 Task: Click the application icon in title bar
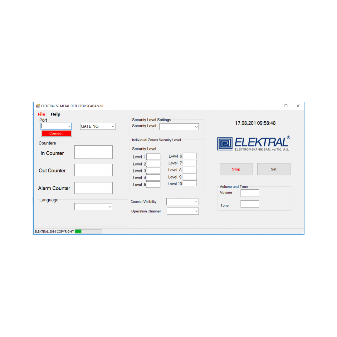coord(38,106)
